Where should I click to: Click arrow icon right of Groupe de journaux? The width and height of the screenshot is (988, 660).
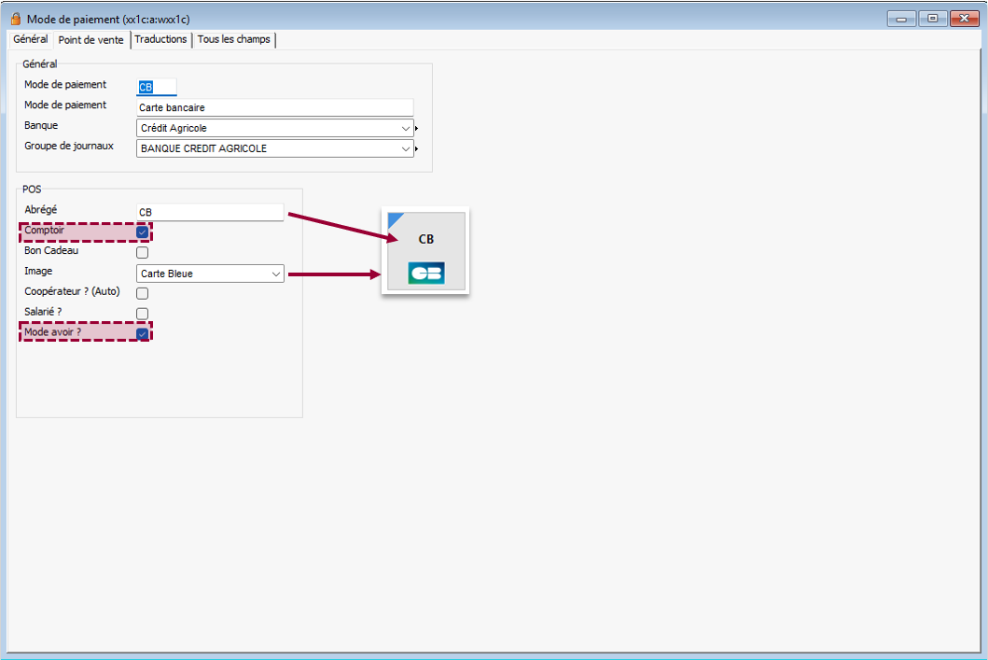[x=416, y=149]
